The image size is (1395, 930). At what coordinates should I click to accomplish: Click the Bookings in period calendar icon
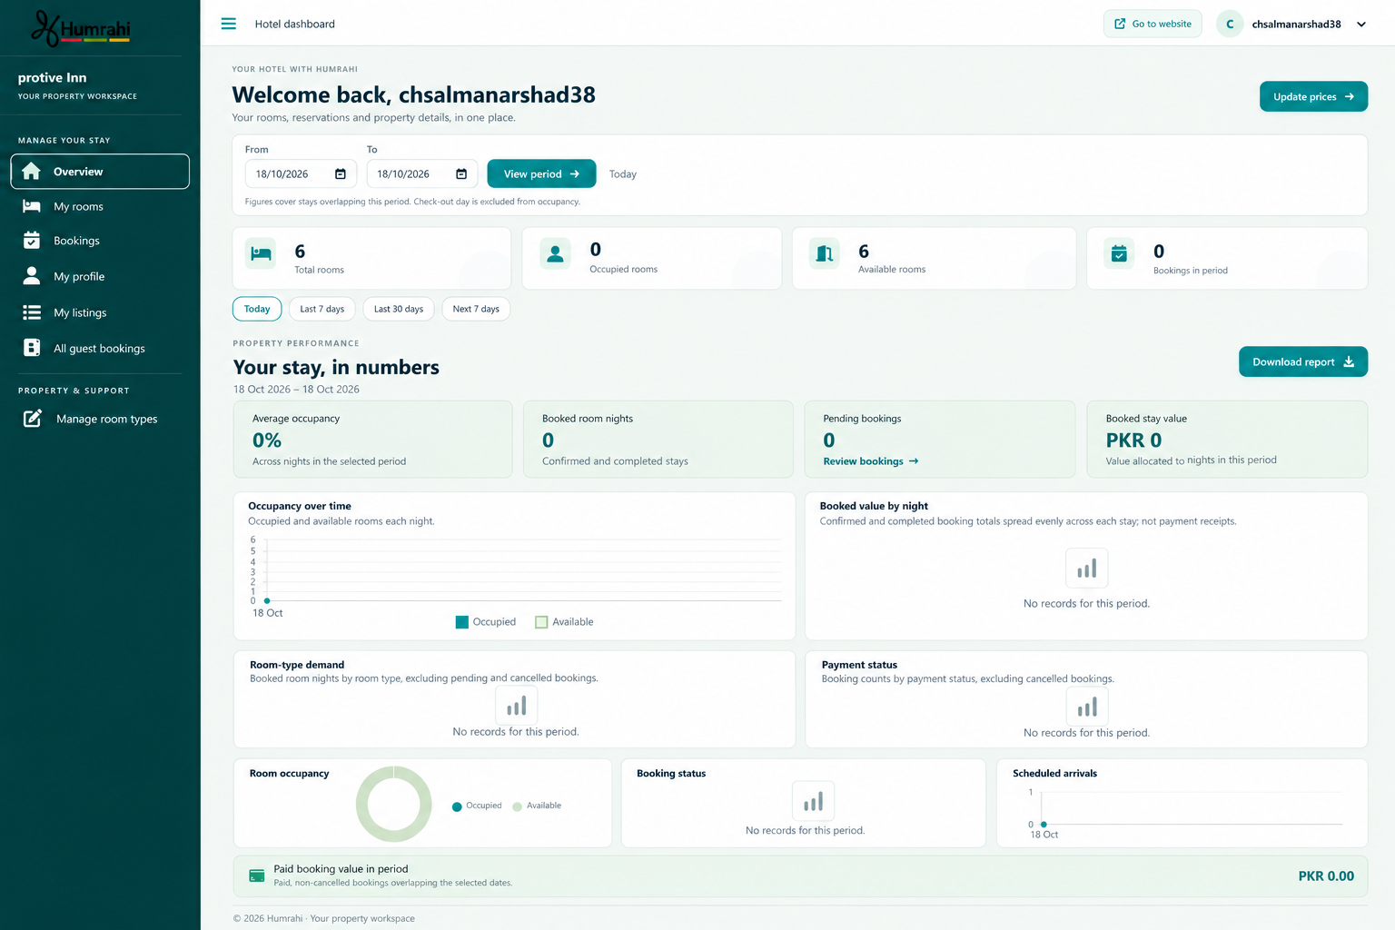point(1119,254)
